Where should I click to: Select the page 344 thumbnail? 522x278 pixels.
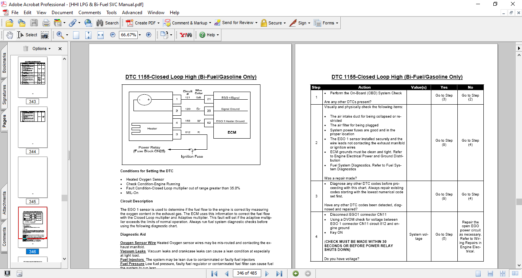[x=33, y=127]
